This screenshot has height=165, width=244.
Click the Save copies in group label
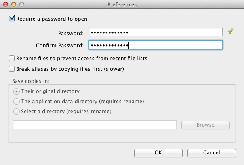(31, 81)
